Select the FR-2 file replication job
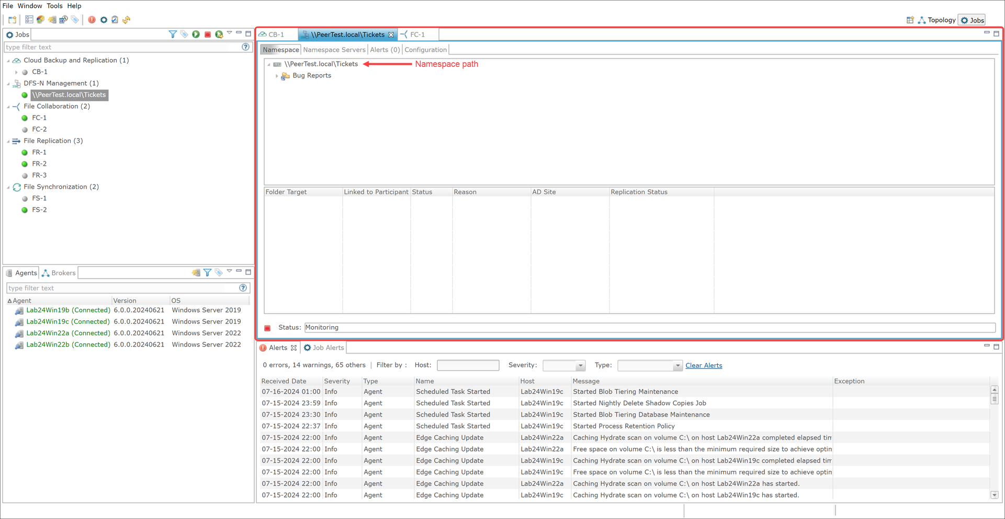This screenshot has height=519, width=1005. point(39,164)
